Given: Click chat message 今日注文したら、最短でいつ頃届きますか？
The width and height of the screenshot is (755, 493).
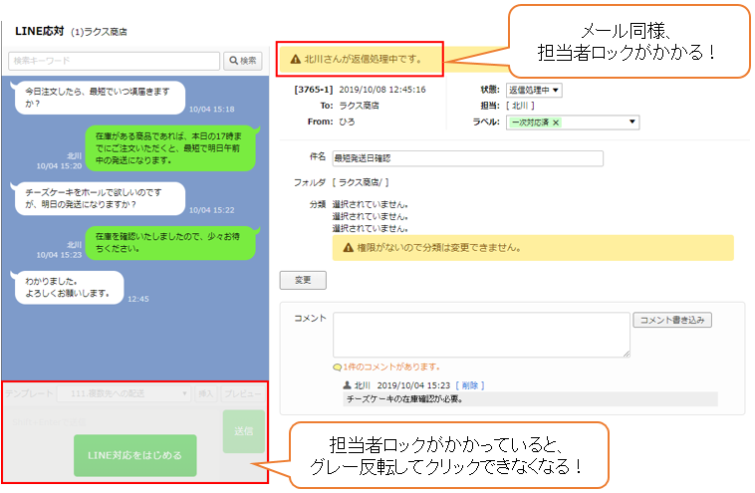Looking at the screenshot, I should [100, 98].
